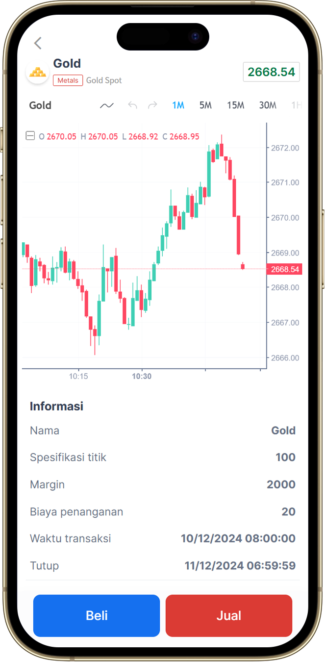
Task: Select the 1M timeframe
Action: click(x=178, y=105)
